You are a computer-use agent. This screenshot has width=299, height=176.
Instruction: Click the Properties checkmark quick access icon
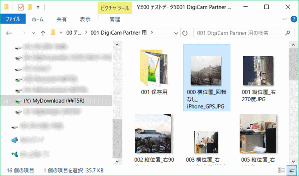(x=21, y=7)
